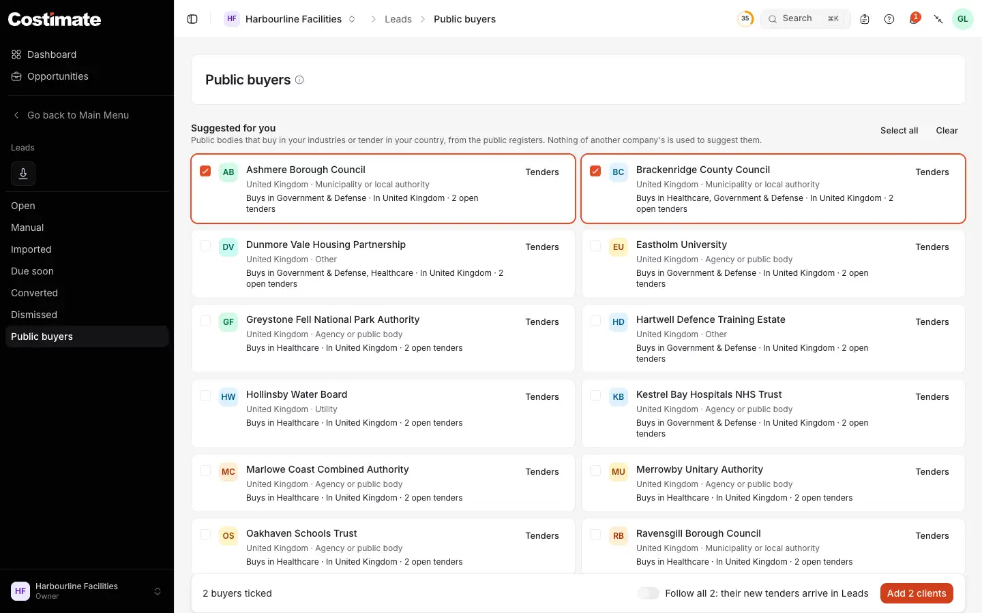Untick Ashmere Borough Council checkbox

[x=205, y=171]
